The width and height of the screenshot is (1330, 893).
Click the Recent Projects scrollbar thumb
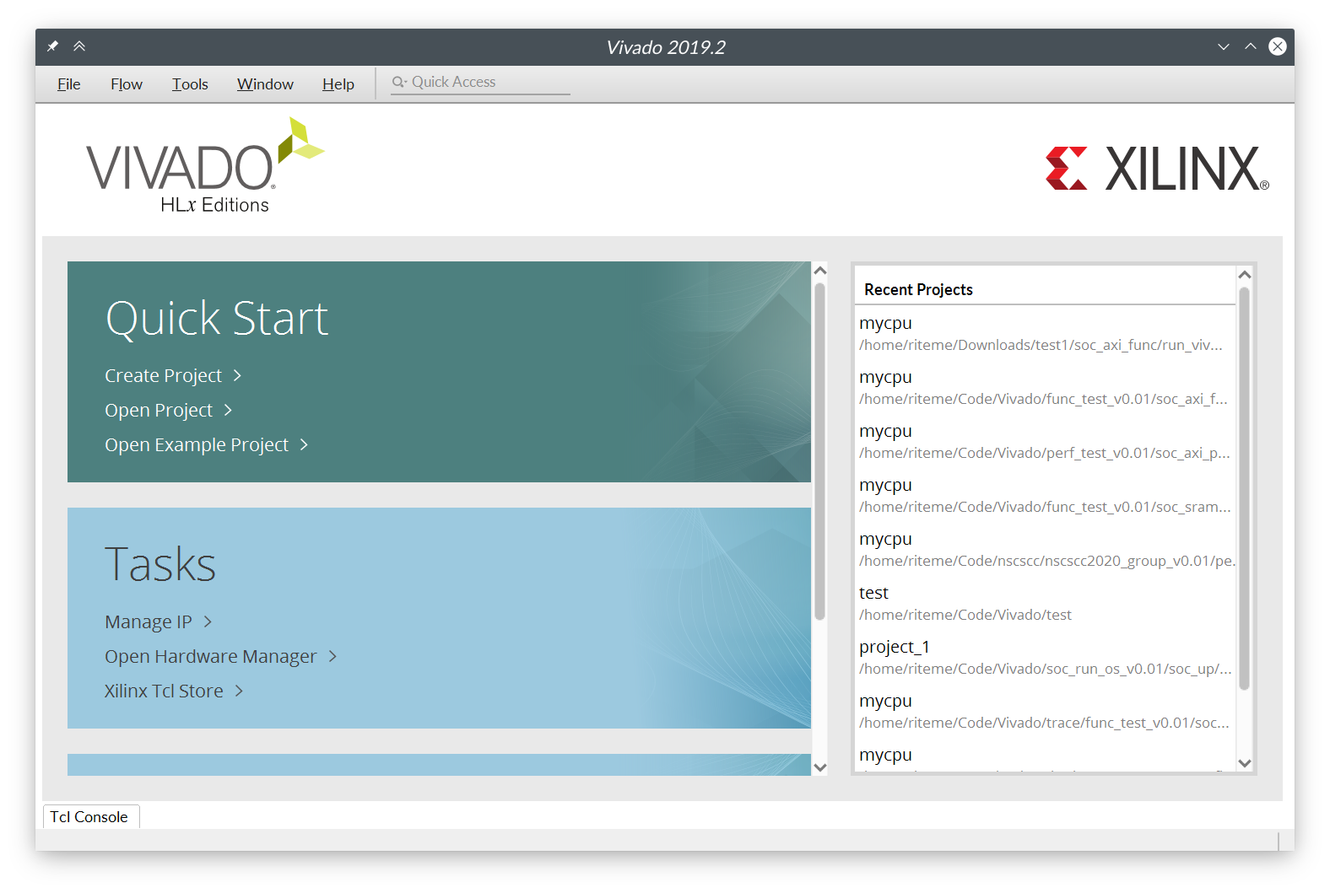[x=1244, y=488]
